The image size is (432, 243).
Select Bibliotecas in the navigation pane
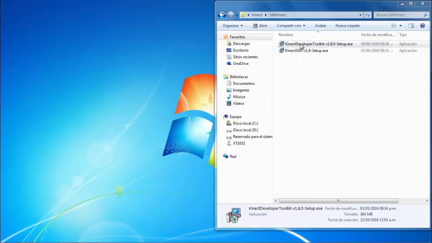pyautogui.click(x=239, y=77)
